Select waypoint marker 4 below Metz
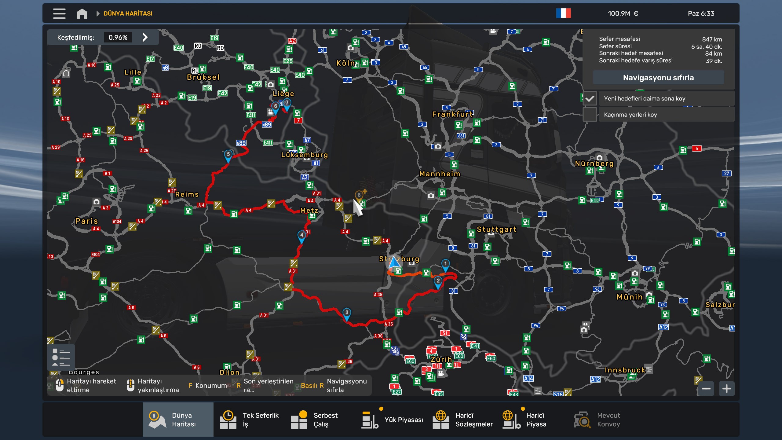 (302, 237)
